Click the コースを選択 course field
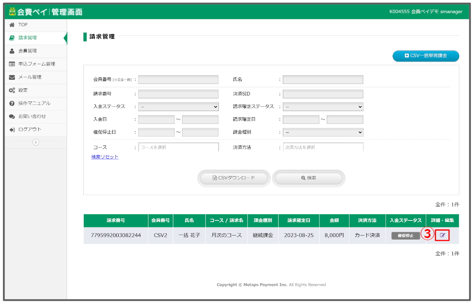Screen dimensions: 473x302 [x=178, y=147]
